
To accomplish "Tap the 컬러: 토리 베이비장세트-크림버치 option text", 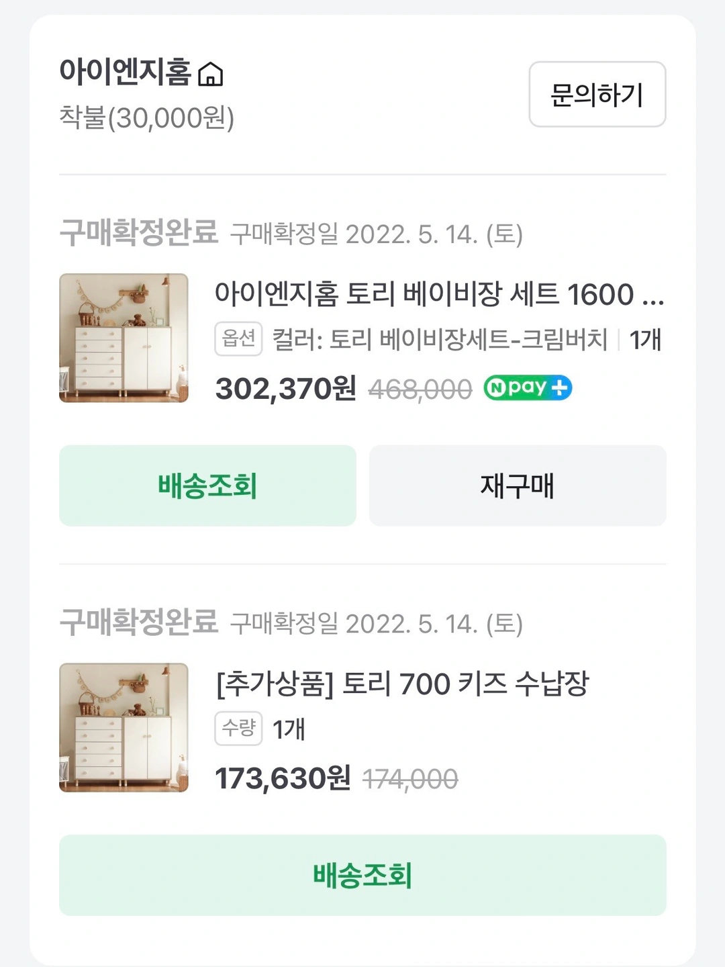I will click(439, 340).
